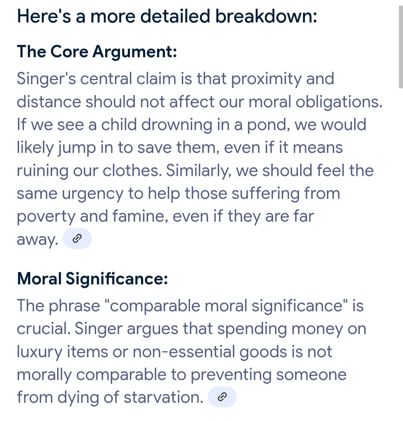This screenshot has height=421, width=403.
Task: Click the line starting "poverty and famine"
Action: [x=165, y=216]
